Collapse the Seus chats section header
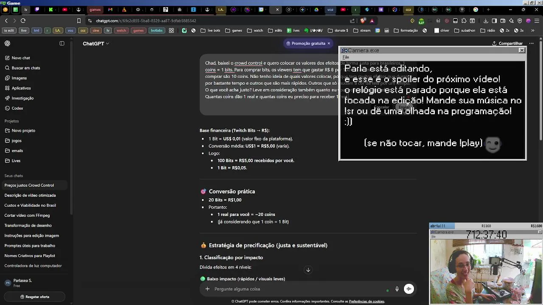The height and width of the screenshot is (305, 543). coord(14,176)
